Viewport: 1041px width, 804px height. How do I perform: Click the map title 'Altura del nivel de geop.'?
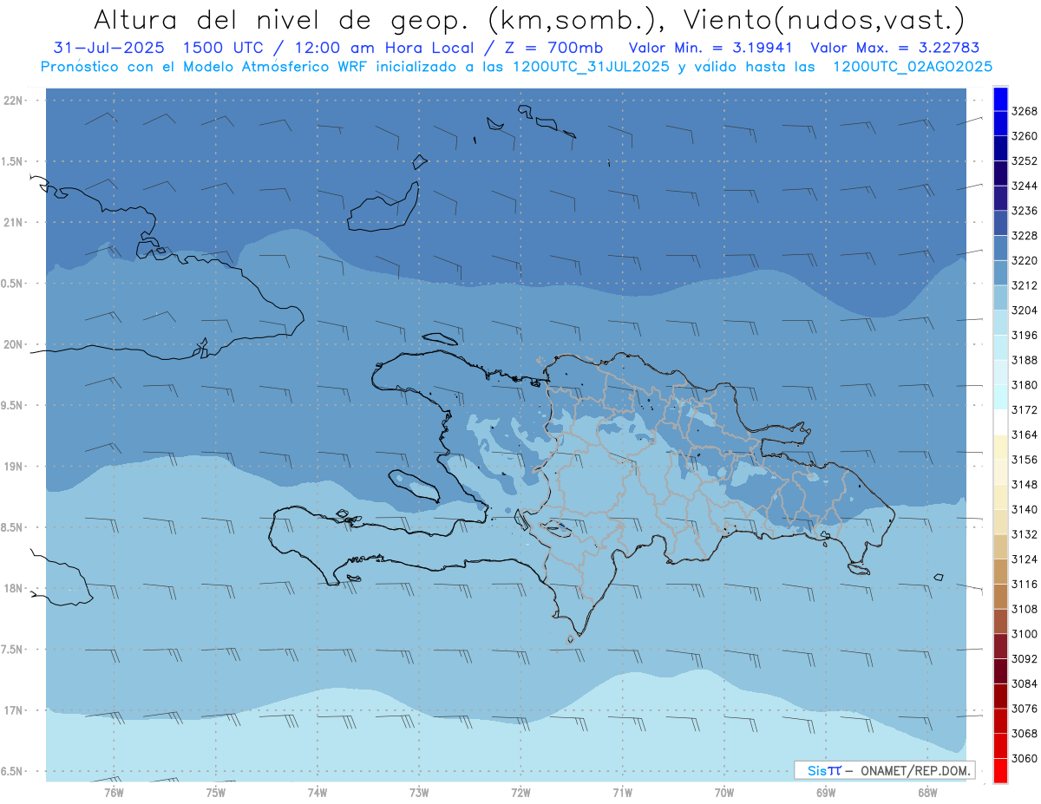pyautogui.click(x=283, y=19)
